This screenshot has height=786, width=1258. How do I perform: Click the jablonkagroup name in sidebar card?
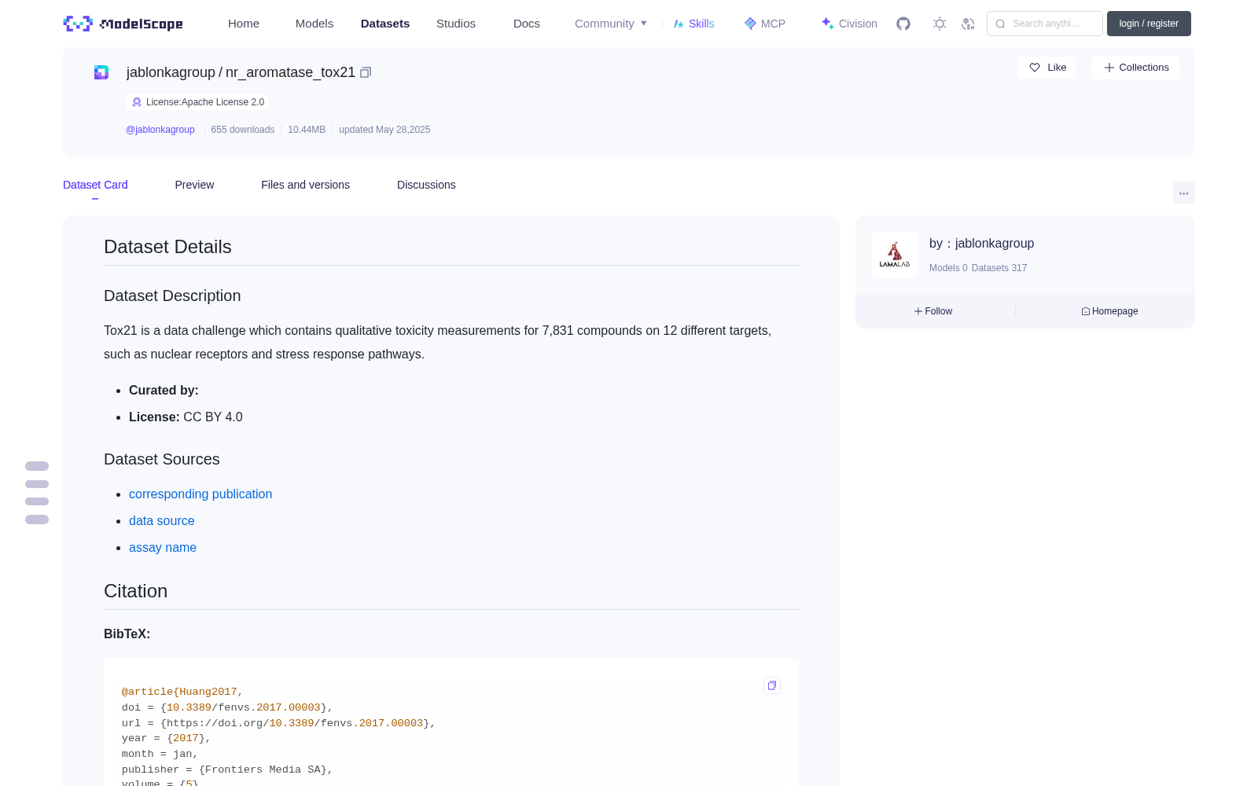coord(995,244)
